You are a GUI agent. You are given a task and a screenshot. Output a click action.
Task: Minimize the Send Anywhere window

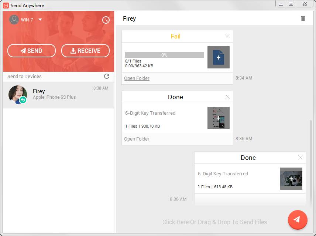click(281, 4)
